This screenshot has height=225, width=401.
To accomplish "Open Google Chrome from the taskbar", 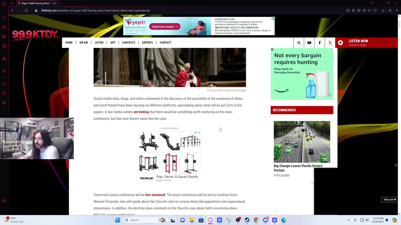I will coord(256,220).
